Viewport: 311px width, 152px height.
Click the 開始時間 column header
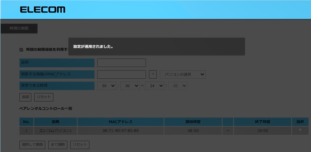pyautogui.click(x=193, y=122)
